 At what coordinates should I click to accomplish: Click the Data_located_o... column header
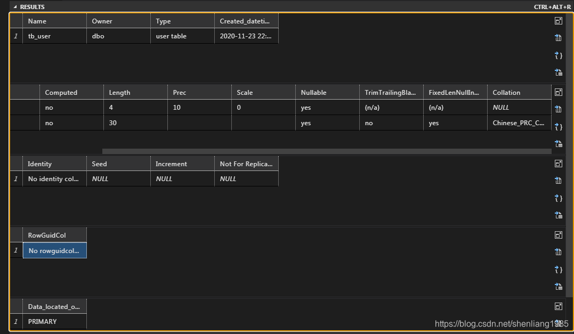click(54, 306)
